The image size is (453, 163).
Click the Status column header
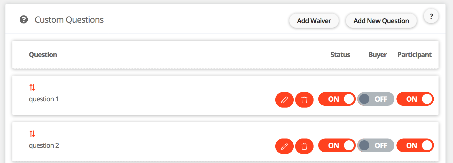coord(340,55)
